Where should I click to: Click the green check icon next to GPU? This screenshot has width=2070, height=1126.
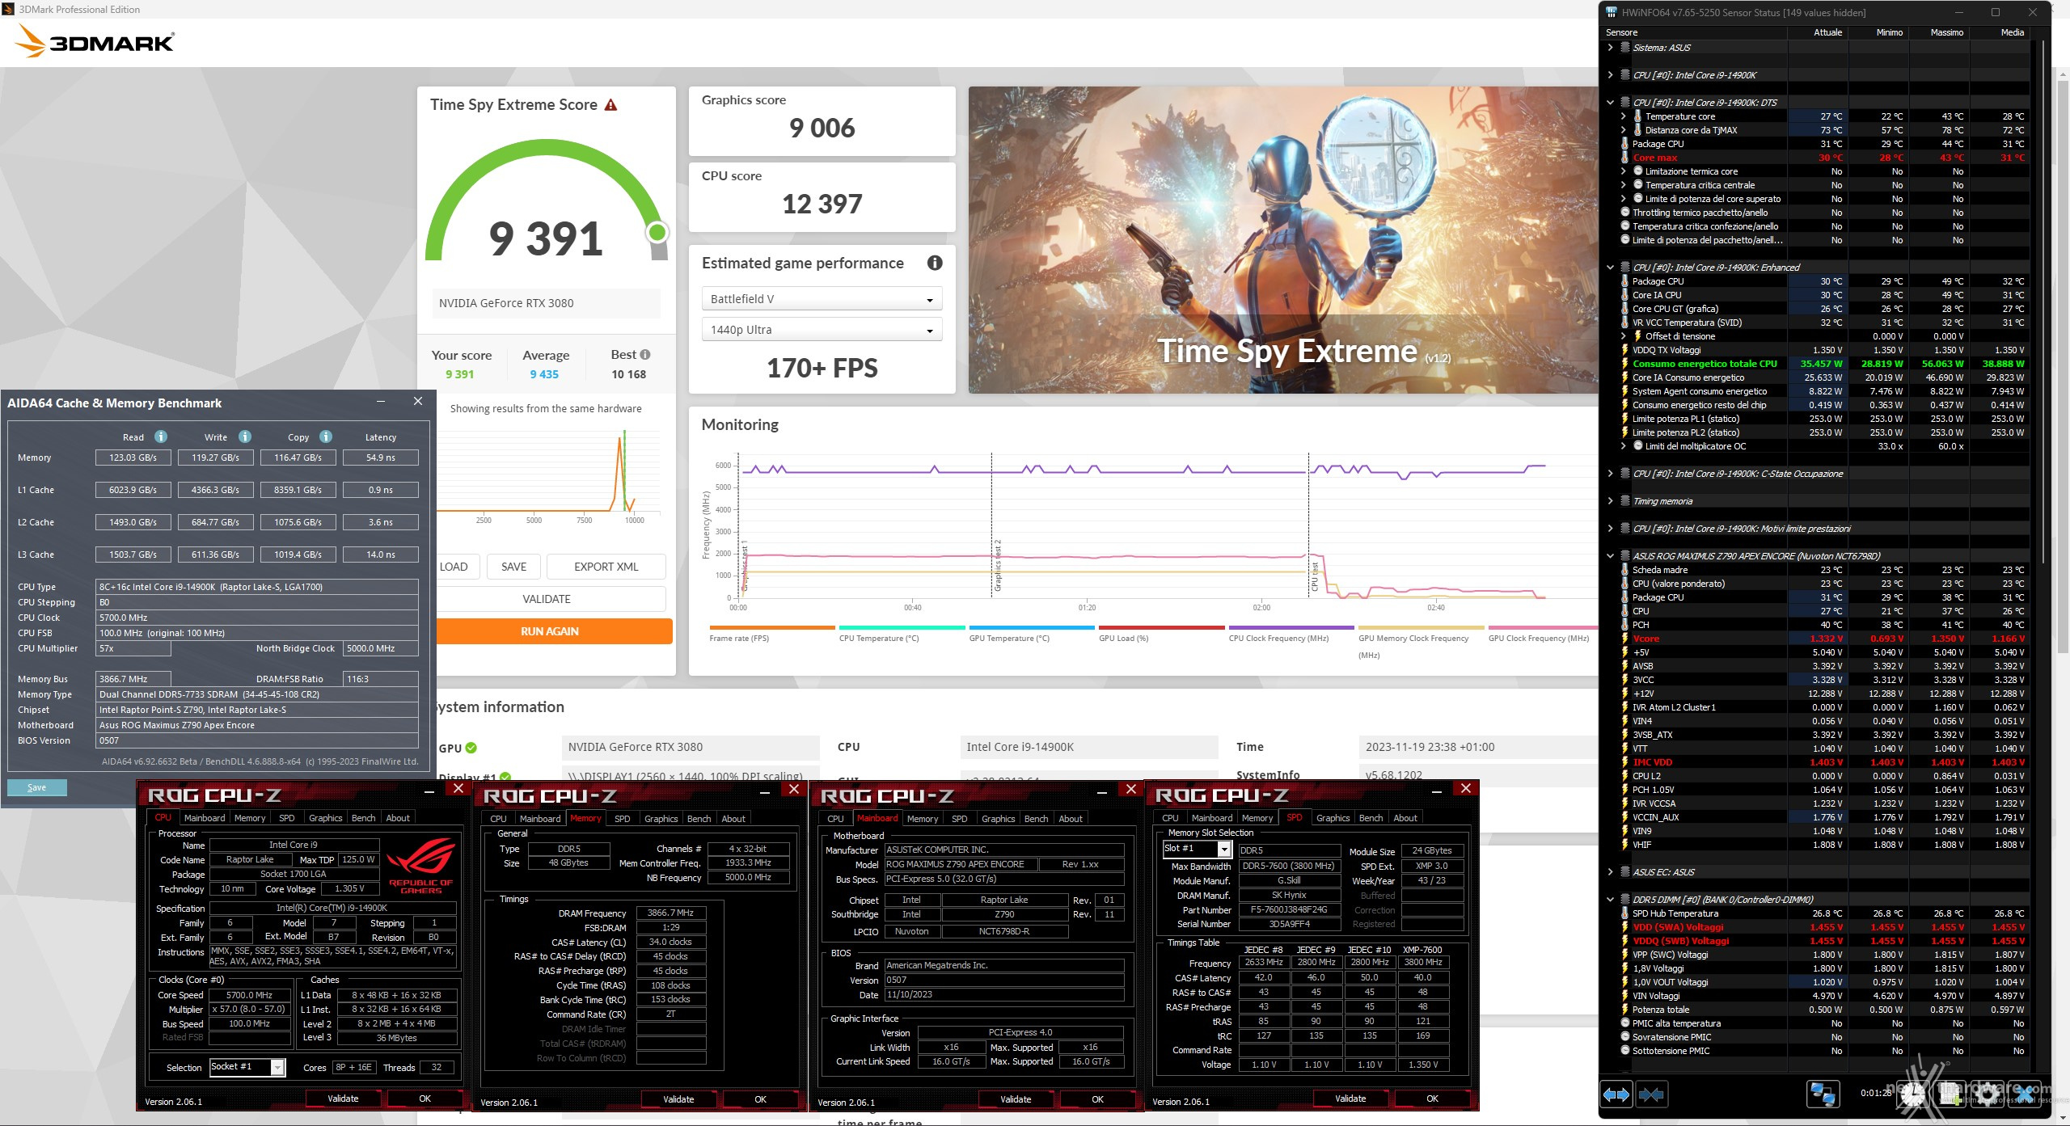click(471, 748)
